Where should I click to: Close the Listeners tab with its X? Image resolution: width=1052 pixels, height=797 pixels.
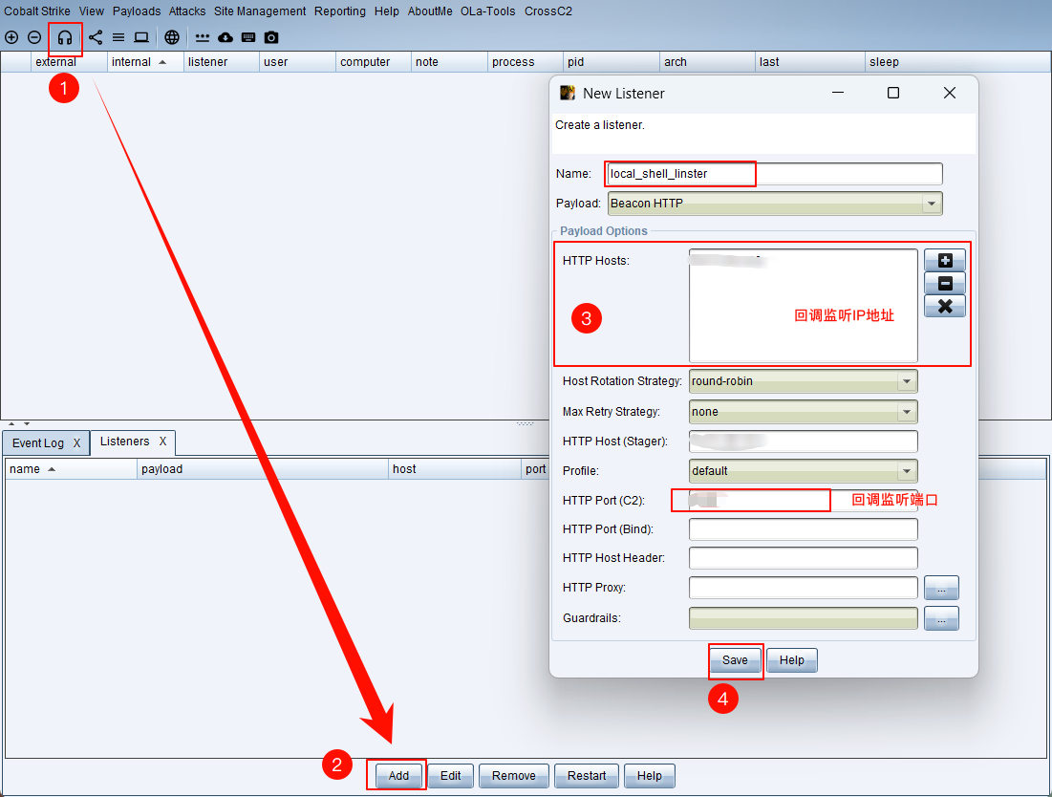tap(162, 442)
